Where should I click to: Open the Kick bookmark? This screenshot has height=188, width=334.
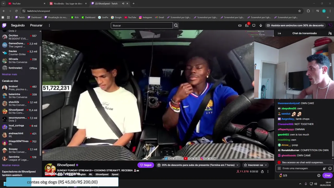point(75,17)
